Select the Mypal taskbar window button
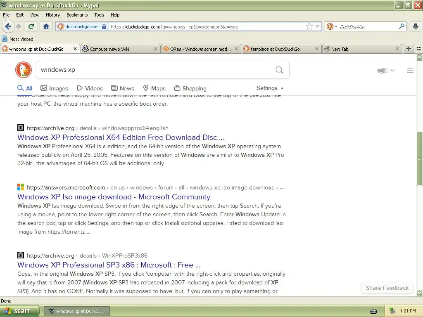The image size is (423, 317). [76, 311]
